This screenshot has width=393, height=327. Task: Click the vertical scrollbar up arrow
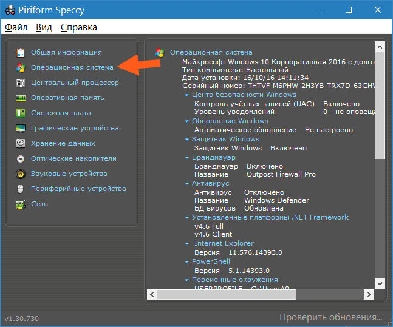[x=380, y=47]
